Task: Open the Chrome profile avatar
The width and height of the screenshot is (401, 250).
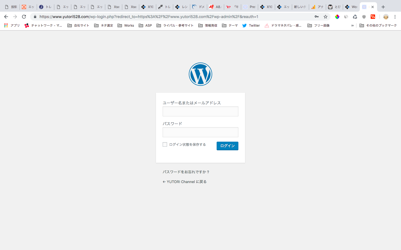Action: pyautogui.click(x=386, y=17)
